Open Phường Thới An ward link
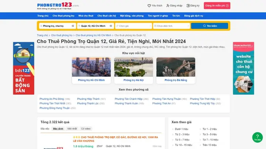This screenshot has height=149, width=266. 161,104
